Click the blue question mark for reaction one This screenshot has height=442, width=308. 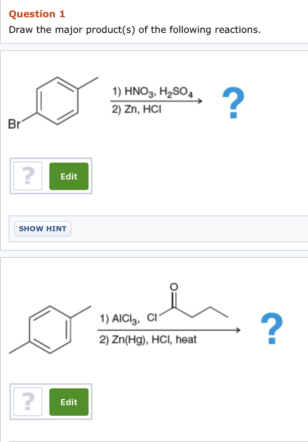pos(233,103)
